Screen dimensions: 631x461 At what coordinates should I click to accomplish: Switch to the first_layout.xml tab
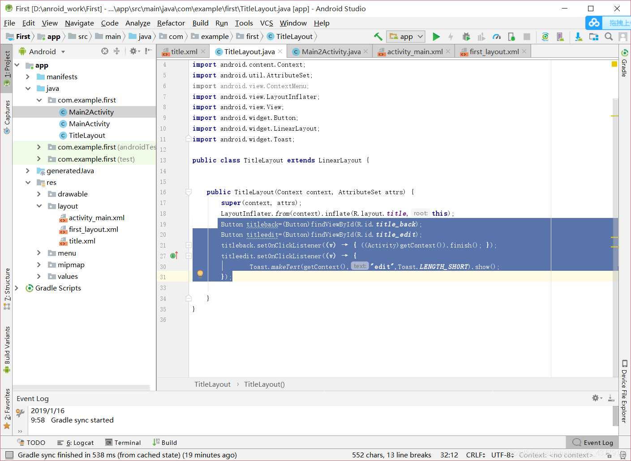[494, 51]
